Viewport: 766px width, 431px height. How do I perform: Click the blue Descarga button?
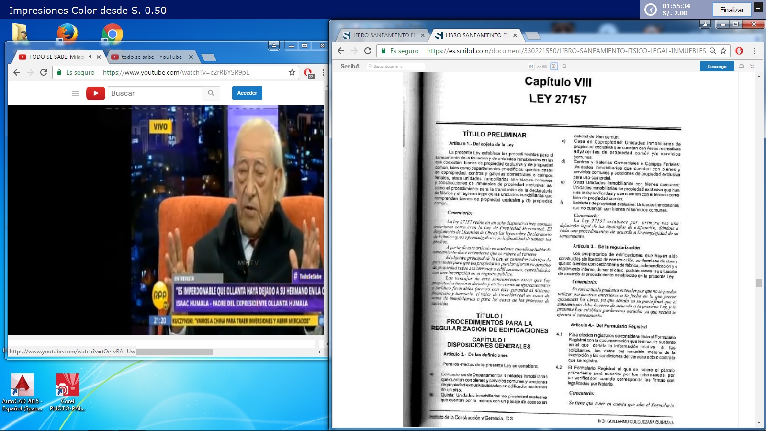[717, 67]
